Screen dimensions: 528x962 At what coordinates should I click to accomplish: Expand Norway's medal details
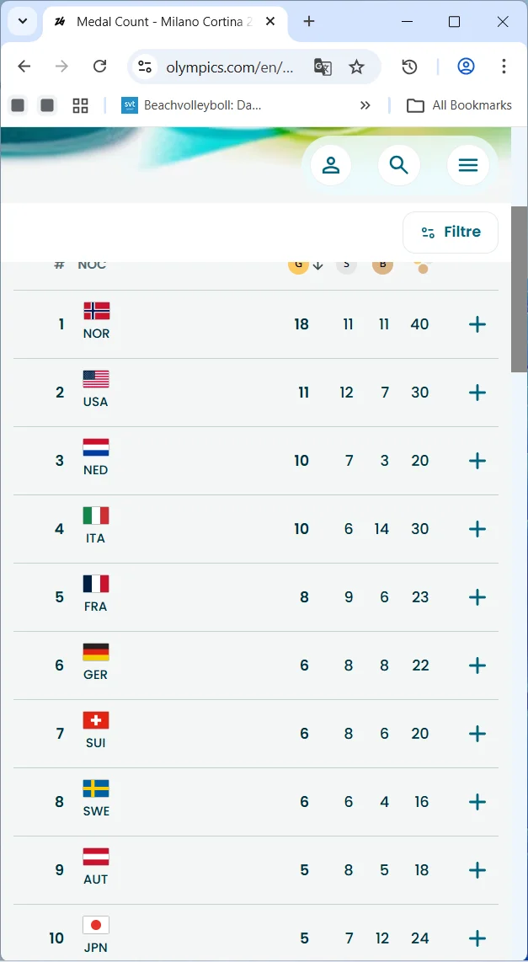(477, 324)
